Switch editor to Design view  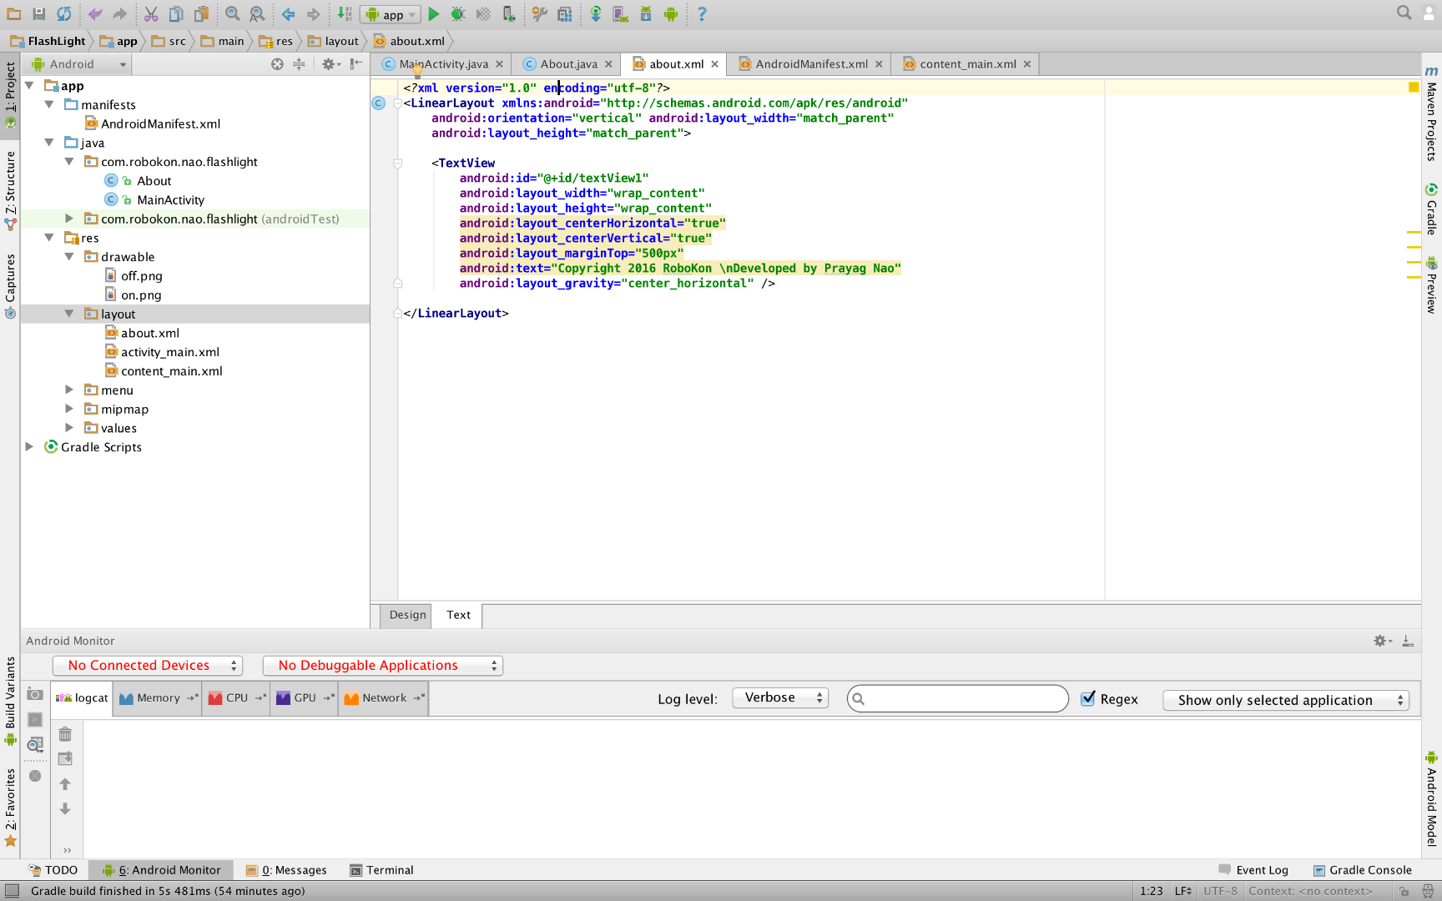point(407,615)
